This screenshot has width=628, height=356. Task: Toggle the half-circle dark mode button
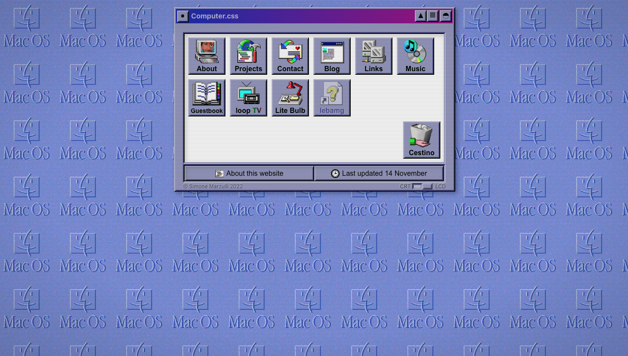445,16
